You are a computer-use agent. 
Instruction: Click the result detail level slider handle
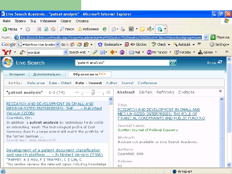click(x=93, y=92)
